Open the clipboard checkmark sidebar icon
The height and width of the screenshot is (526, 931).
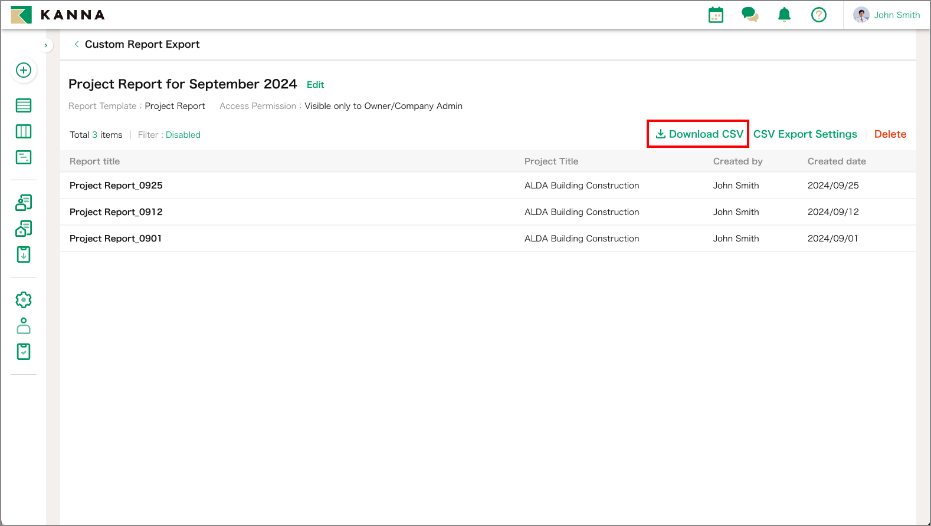(x=24, y=352)
